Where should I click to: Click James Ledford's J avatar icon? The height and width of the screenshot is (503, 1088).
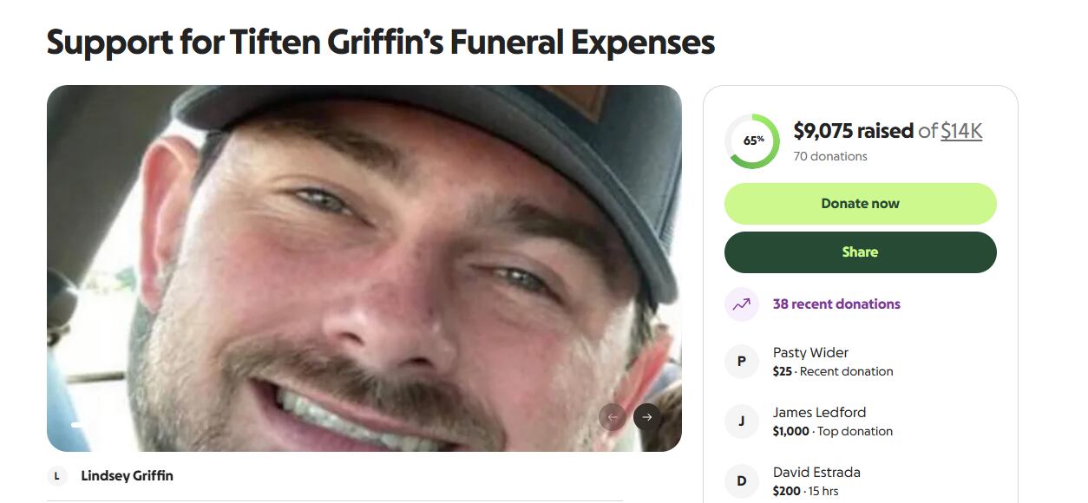tap(742, 421)
